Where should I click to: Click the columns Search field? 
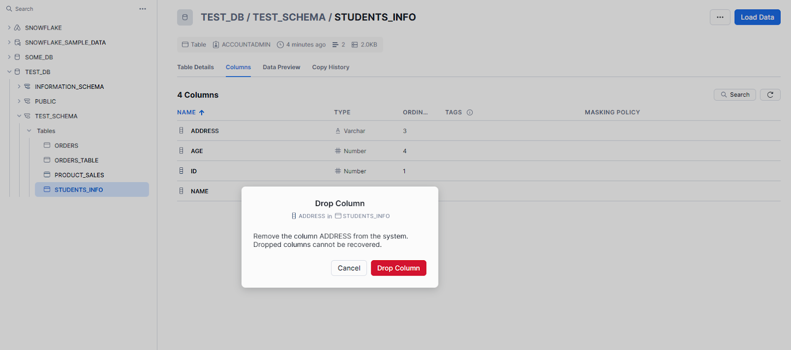[x=735, y=95]
